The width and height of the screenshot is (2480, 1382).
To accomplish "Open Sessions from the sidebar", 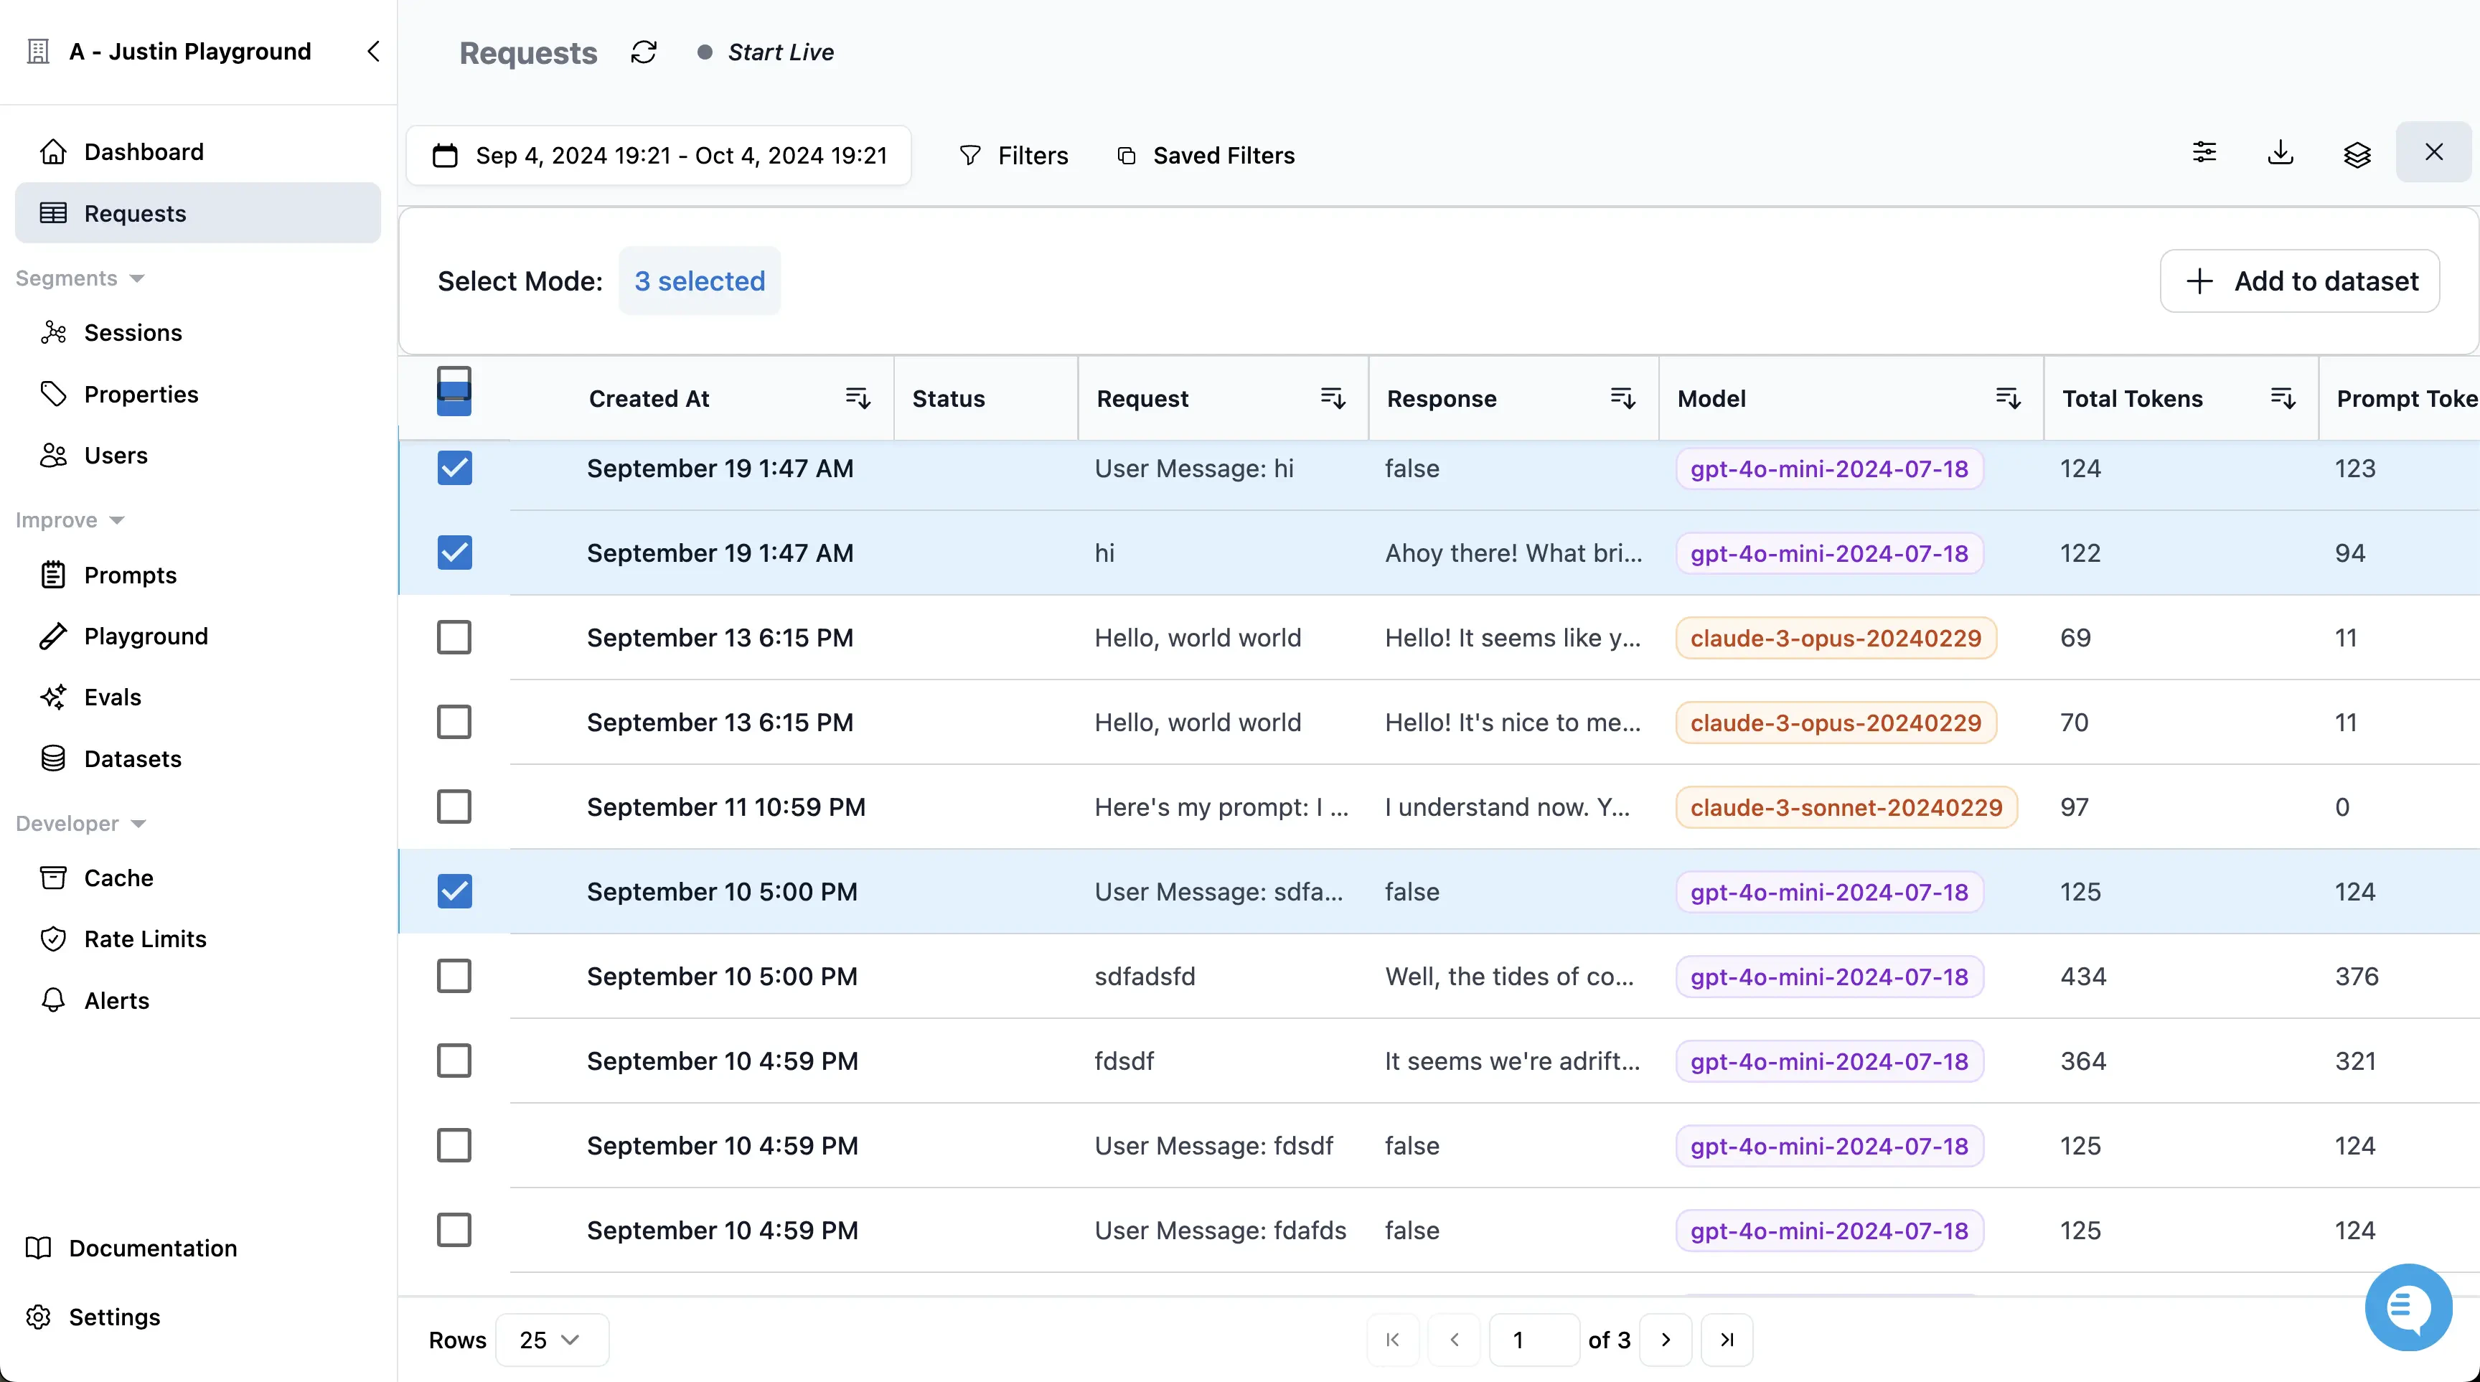I will click(x=133, y=332).
